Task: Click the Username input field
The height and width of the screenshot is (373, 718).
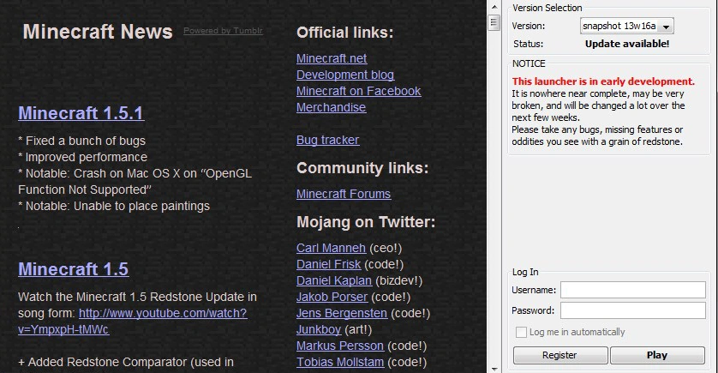Action: [x=633, y=290]
